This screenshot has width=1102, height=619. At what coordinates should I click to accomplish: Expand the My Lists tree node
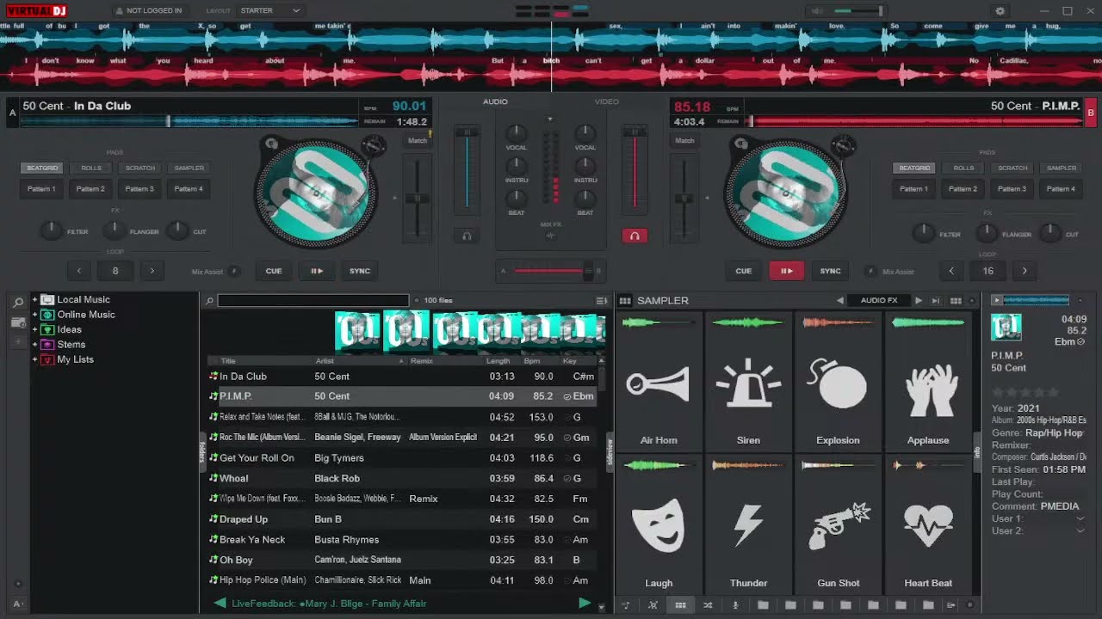[35, 359]
